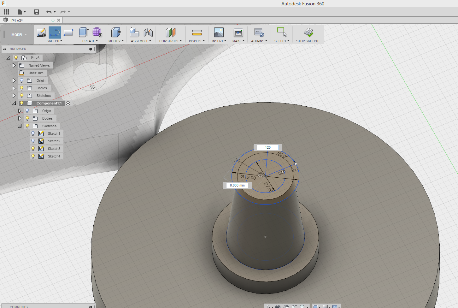
Task: Click the angle input field showing 120
Action: click(268, 147)
